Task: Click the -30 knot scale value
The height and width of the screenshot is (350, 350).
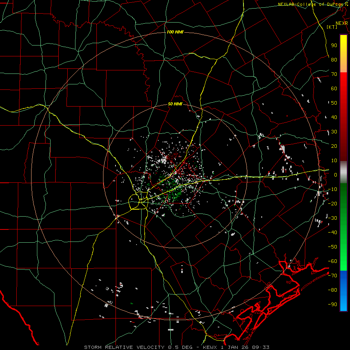Action: click(x=332, y=218)
